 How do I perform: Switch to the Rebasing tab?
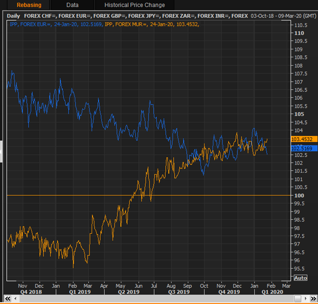(x=29, y=5)
